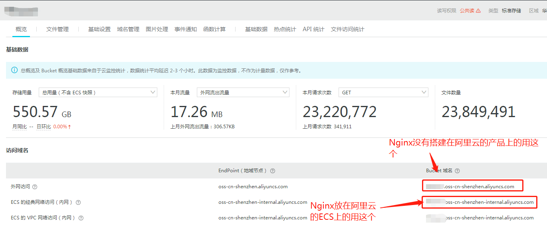
Task: Open the 图片处理 tab
Action: click(157, 29)
